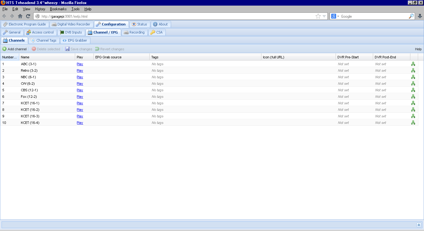Click the Back navigation arrow icon
The image size is (424, 231).
(x=4, y=16)
